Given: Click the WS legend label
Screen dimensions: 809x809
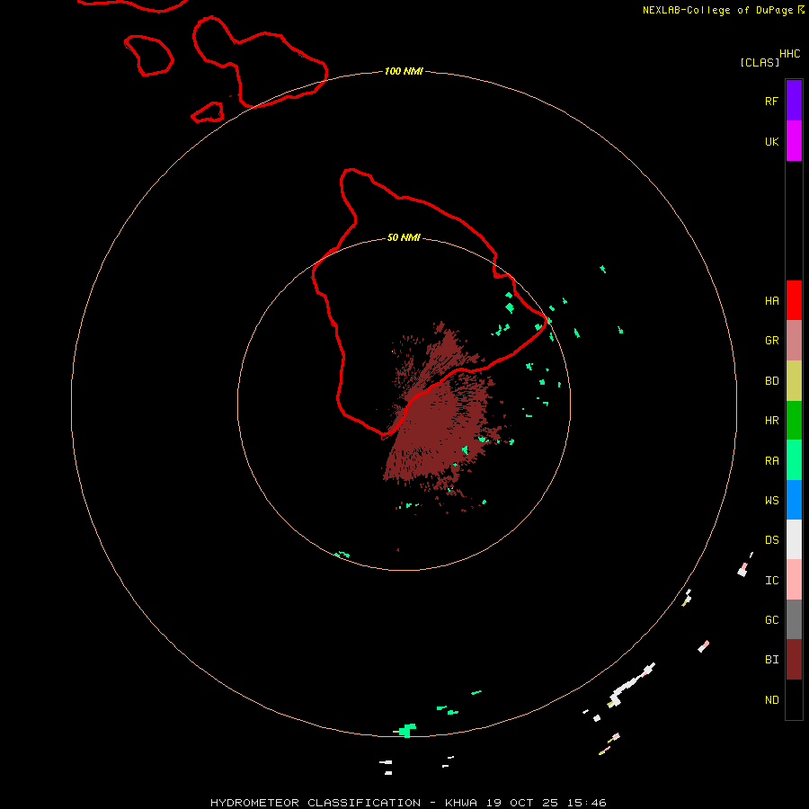Looking at the screenshot, I should 771,500.
